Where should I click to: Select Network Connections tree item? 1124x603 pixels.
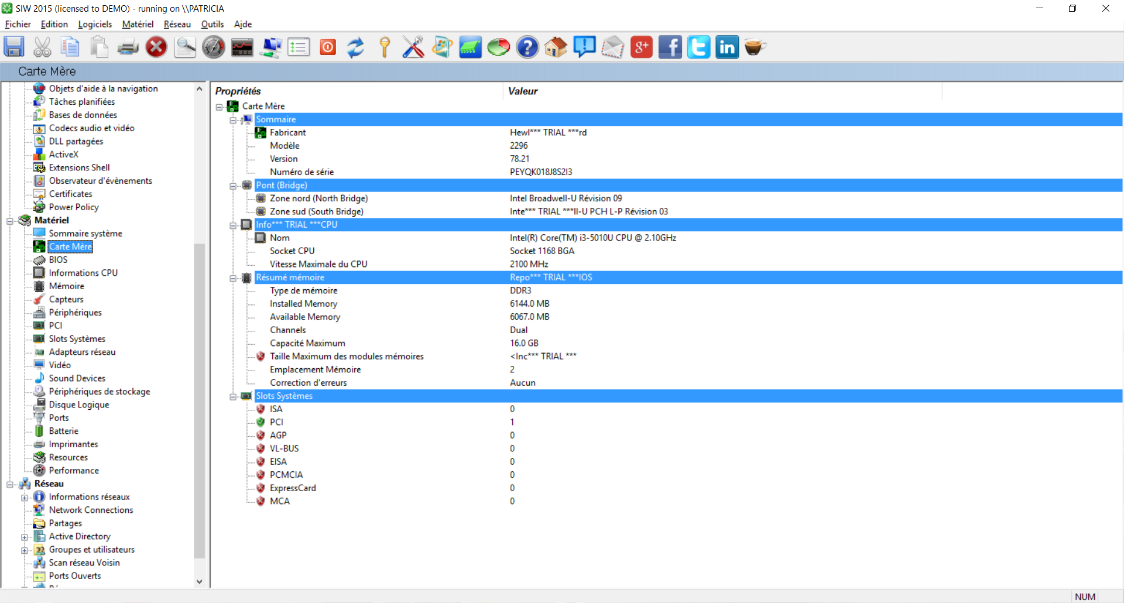coord(91,510)
